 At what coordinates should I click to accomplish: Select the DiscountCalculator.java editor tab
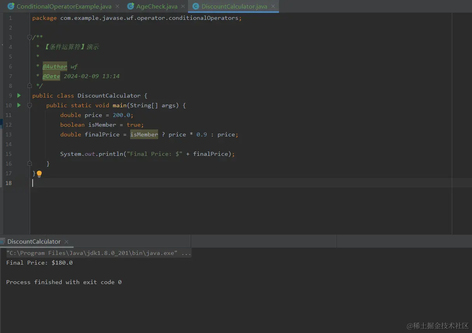[x=234, y=6]
